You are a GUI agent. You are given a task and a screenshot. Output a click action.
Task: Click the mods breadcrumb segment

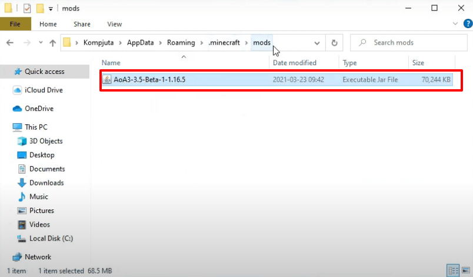[x=262, y=43]
